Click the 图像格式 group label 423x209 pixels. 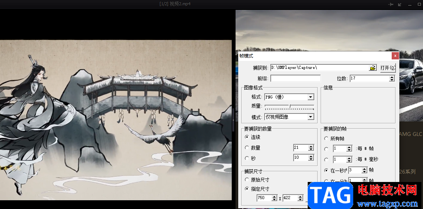(253, 88)
